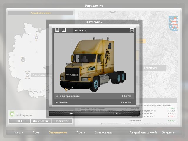Screen dimensions: 188x141
Task: Click the cash value € 870.353
Action: point(126,103)
